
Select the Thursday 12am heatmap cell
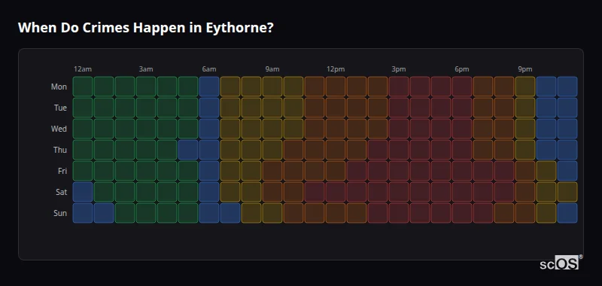click(x=83, y=150)
